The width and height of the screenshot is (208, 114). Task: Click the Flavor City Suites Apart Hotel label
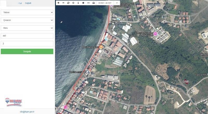144,34
